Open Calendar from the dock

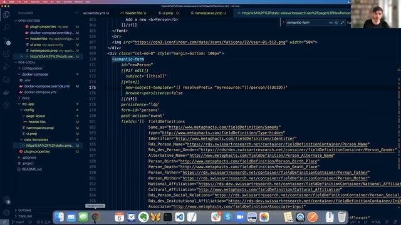click(x=119, y=217)
